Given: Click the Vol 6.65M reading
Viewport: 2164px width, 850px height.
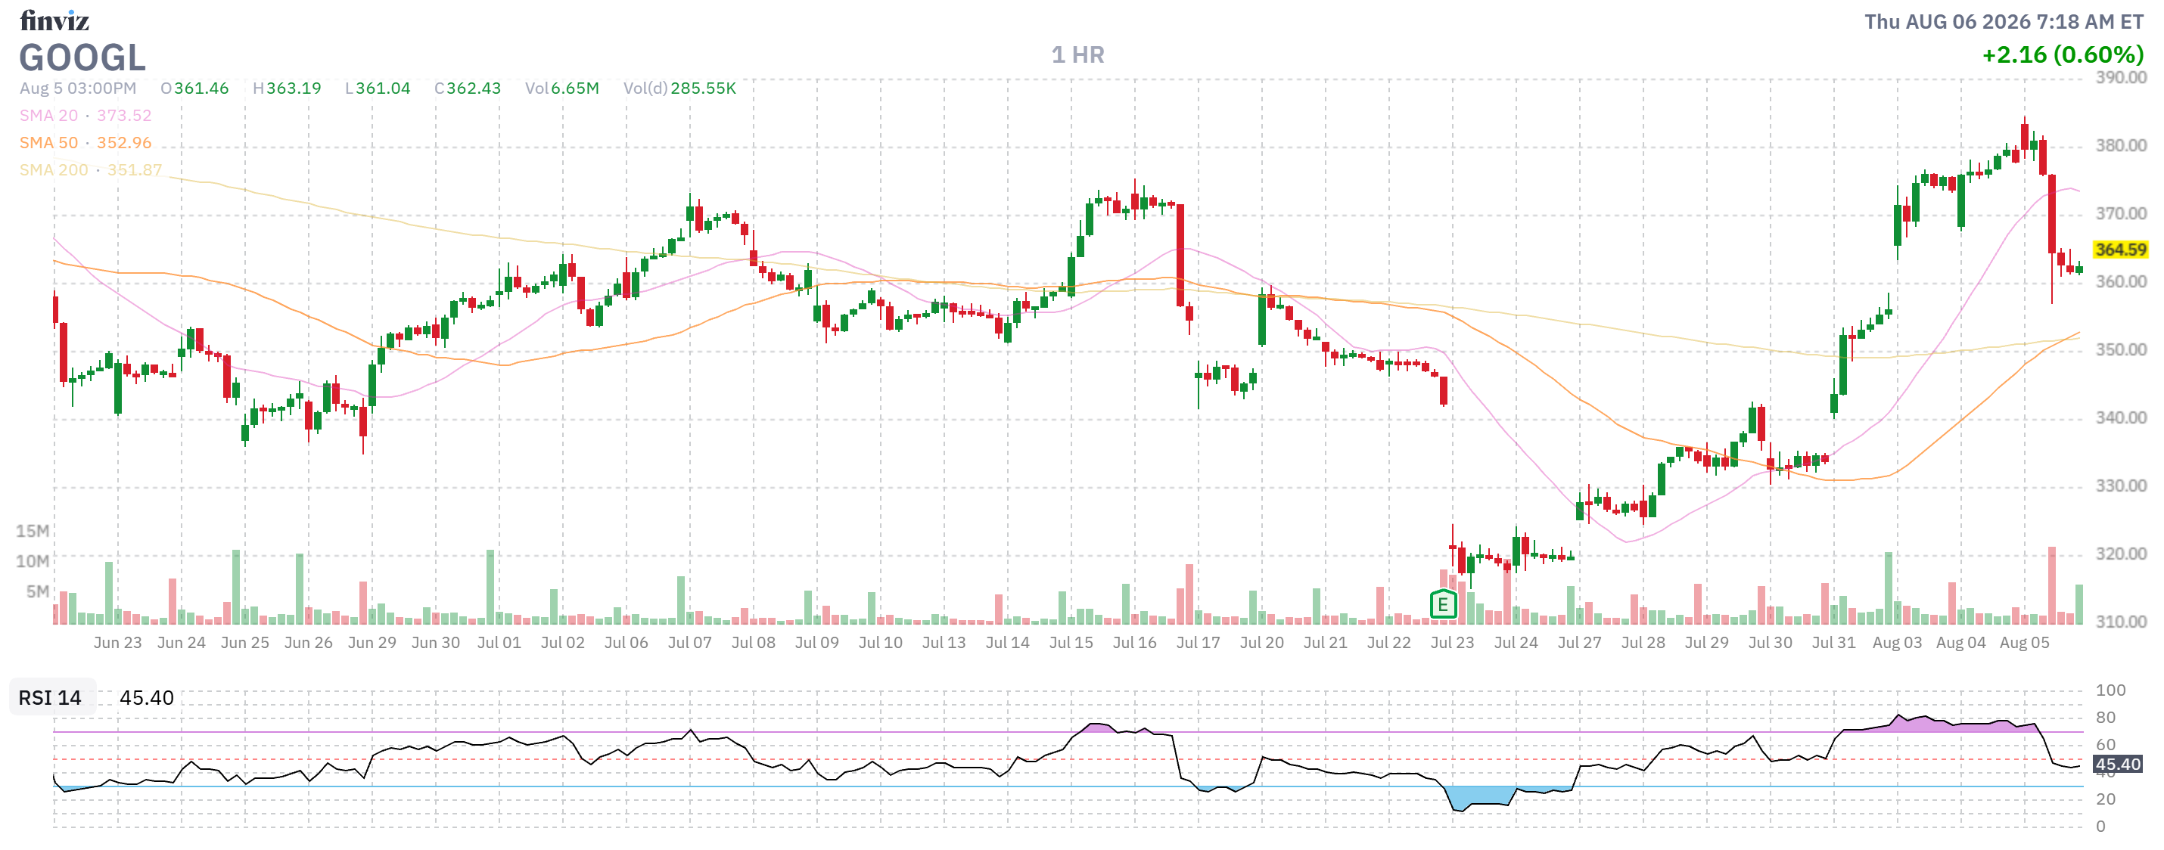Looking at the screenshot, I should pos(562,88).
